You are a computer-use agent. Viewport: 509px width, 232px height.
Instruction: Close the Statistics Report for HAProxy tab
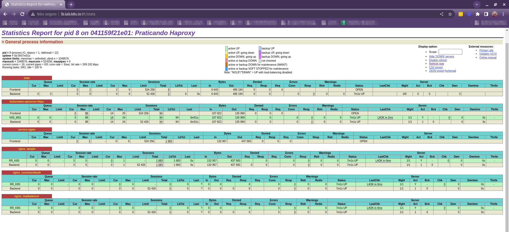61,5
